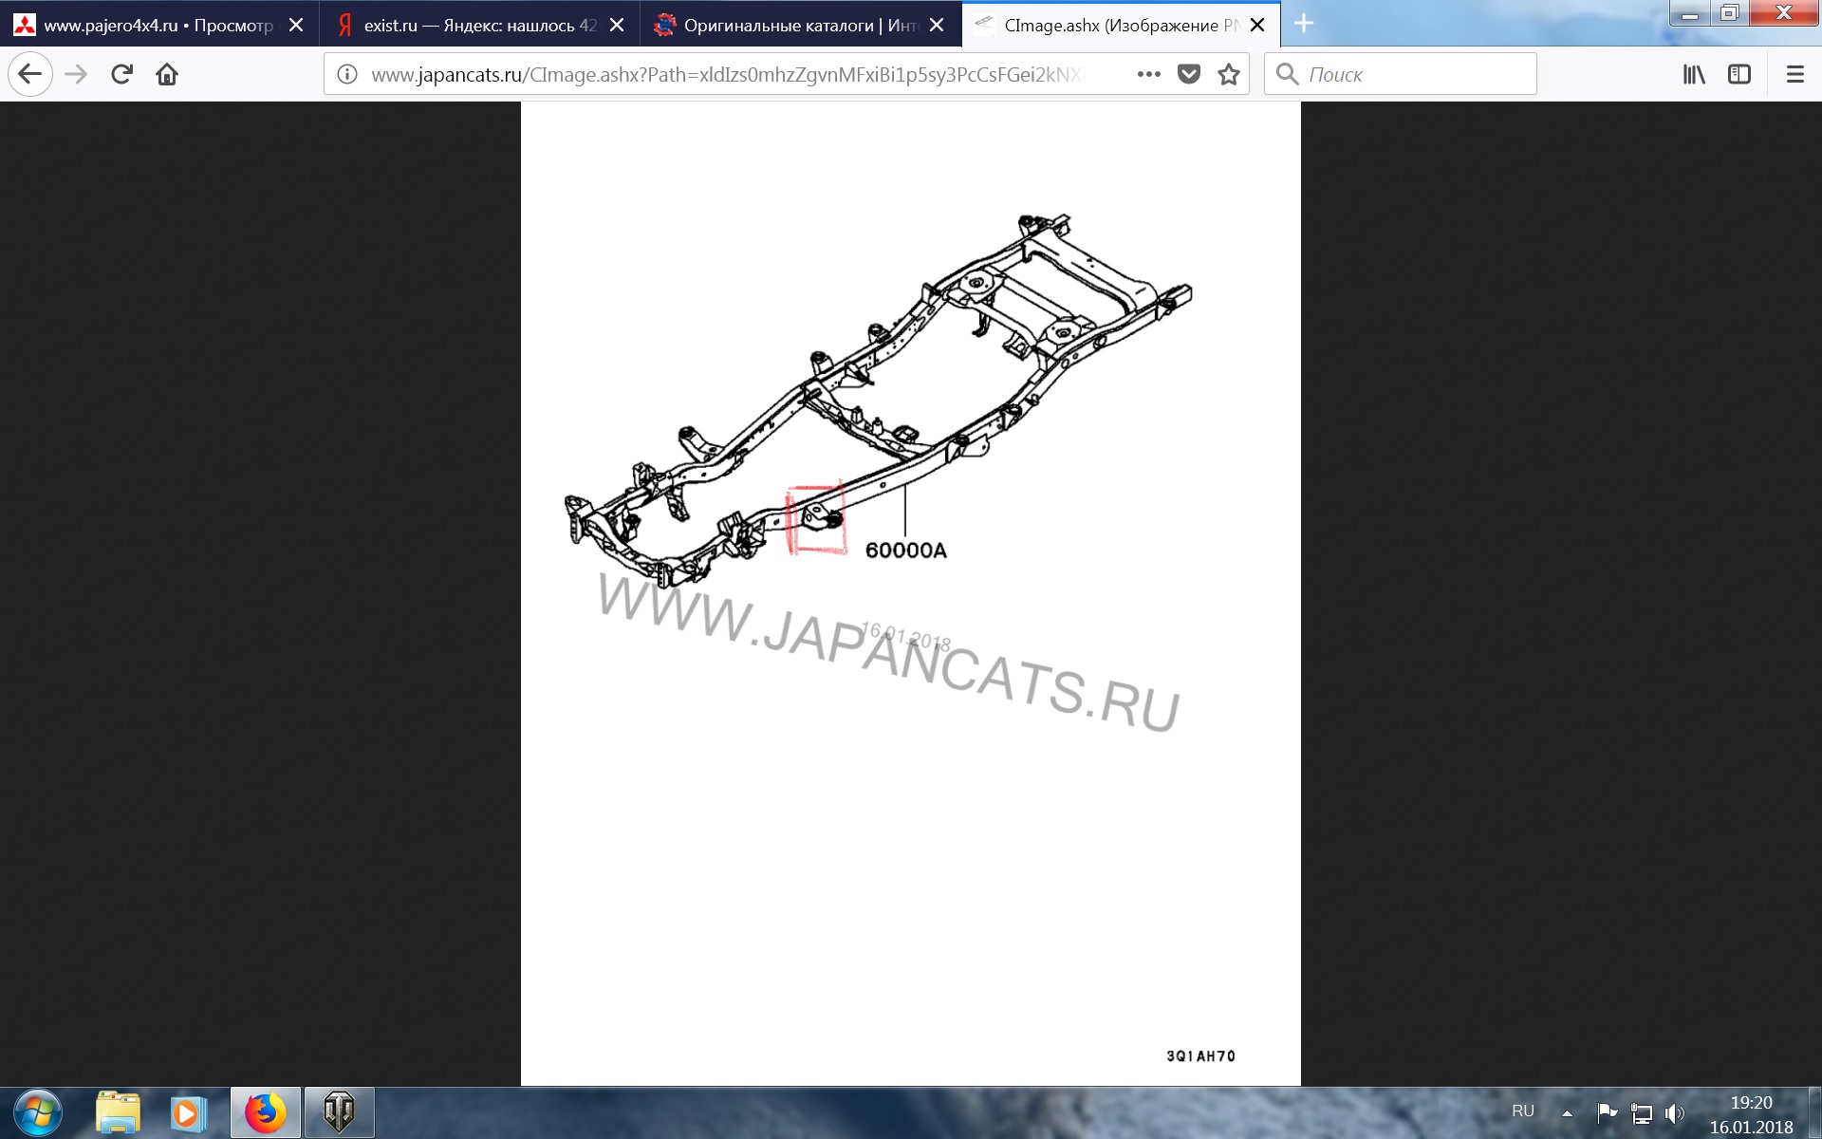Screen dimensions: 1822x1139
Task: Open the page actions three-dots menu
Action: tap(1148, 74)
